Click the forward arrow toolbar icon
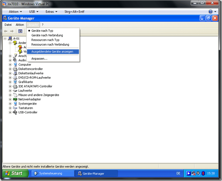The height and width of the screenshot is (181, 222). point(12,31)
